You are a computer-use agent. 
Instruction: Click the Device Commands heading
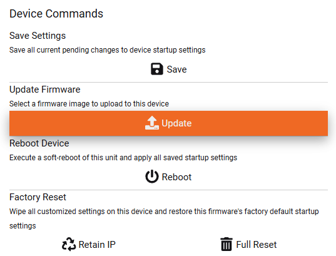pos(56,14)
